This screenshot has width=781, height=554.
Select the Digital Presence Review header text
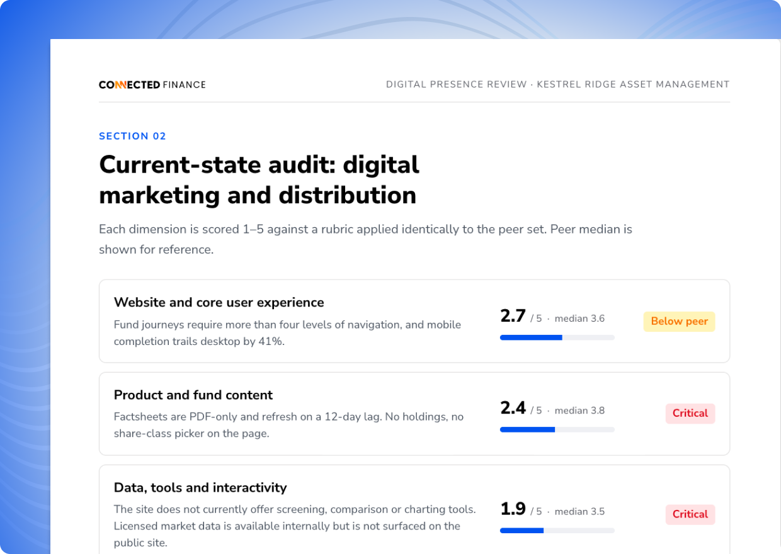(x=557, y=84)
